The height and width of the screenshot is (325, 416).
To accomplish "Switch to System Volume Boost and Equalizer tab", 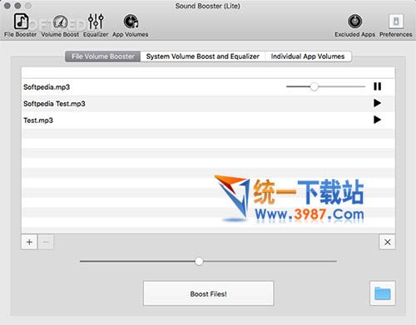I will tap(203, 57).
